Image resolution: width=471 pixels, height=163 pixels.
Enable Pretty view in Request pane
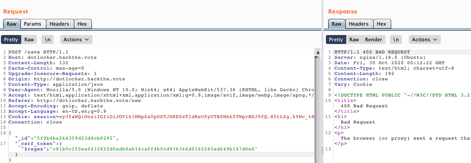(x=11, y=40)
